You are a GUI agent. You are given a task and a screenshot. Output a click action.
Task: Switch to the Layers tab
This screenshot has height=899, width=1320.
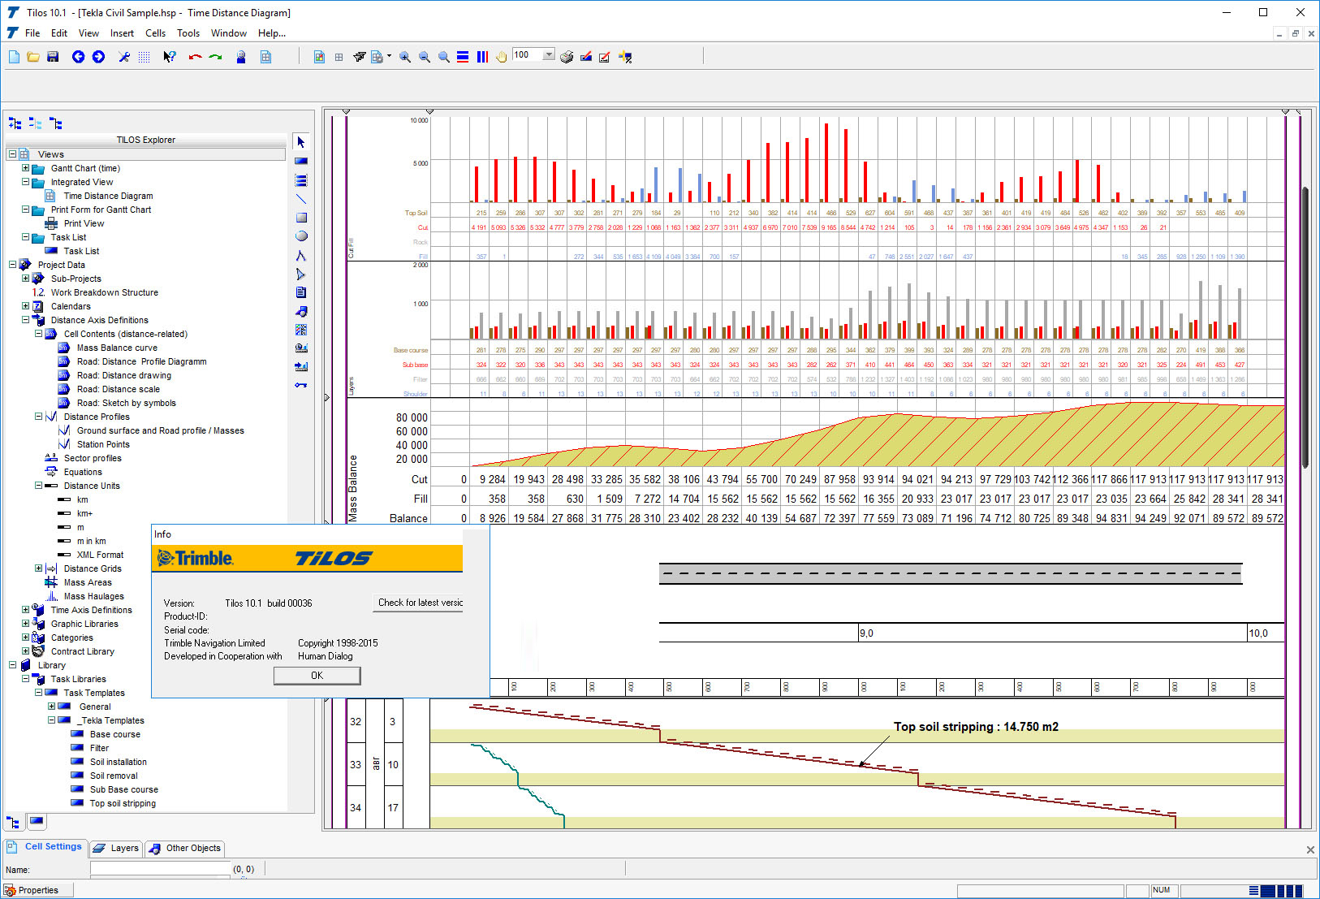(116, 848)
